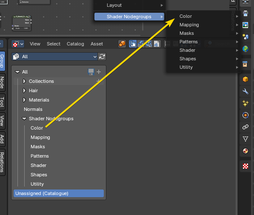Open the Physics properties tab
254x215 pixels.
point(245,115)
